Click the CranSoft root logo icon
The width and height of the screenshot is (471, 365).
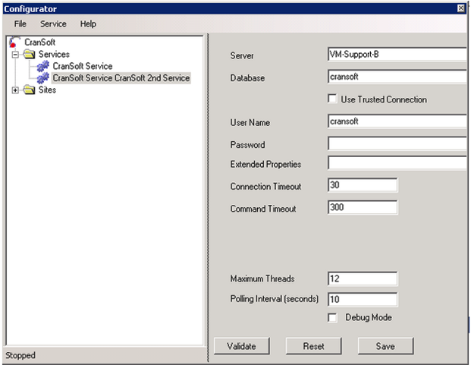(x=14, y=42)
